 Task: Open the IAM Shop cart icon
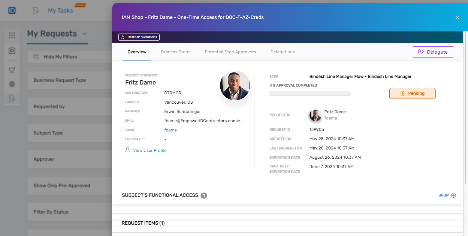12,69
